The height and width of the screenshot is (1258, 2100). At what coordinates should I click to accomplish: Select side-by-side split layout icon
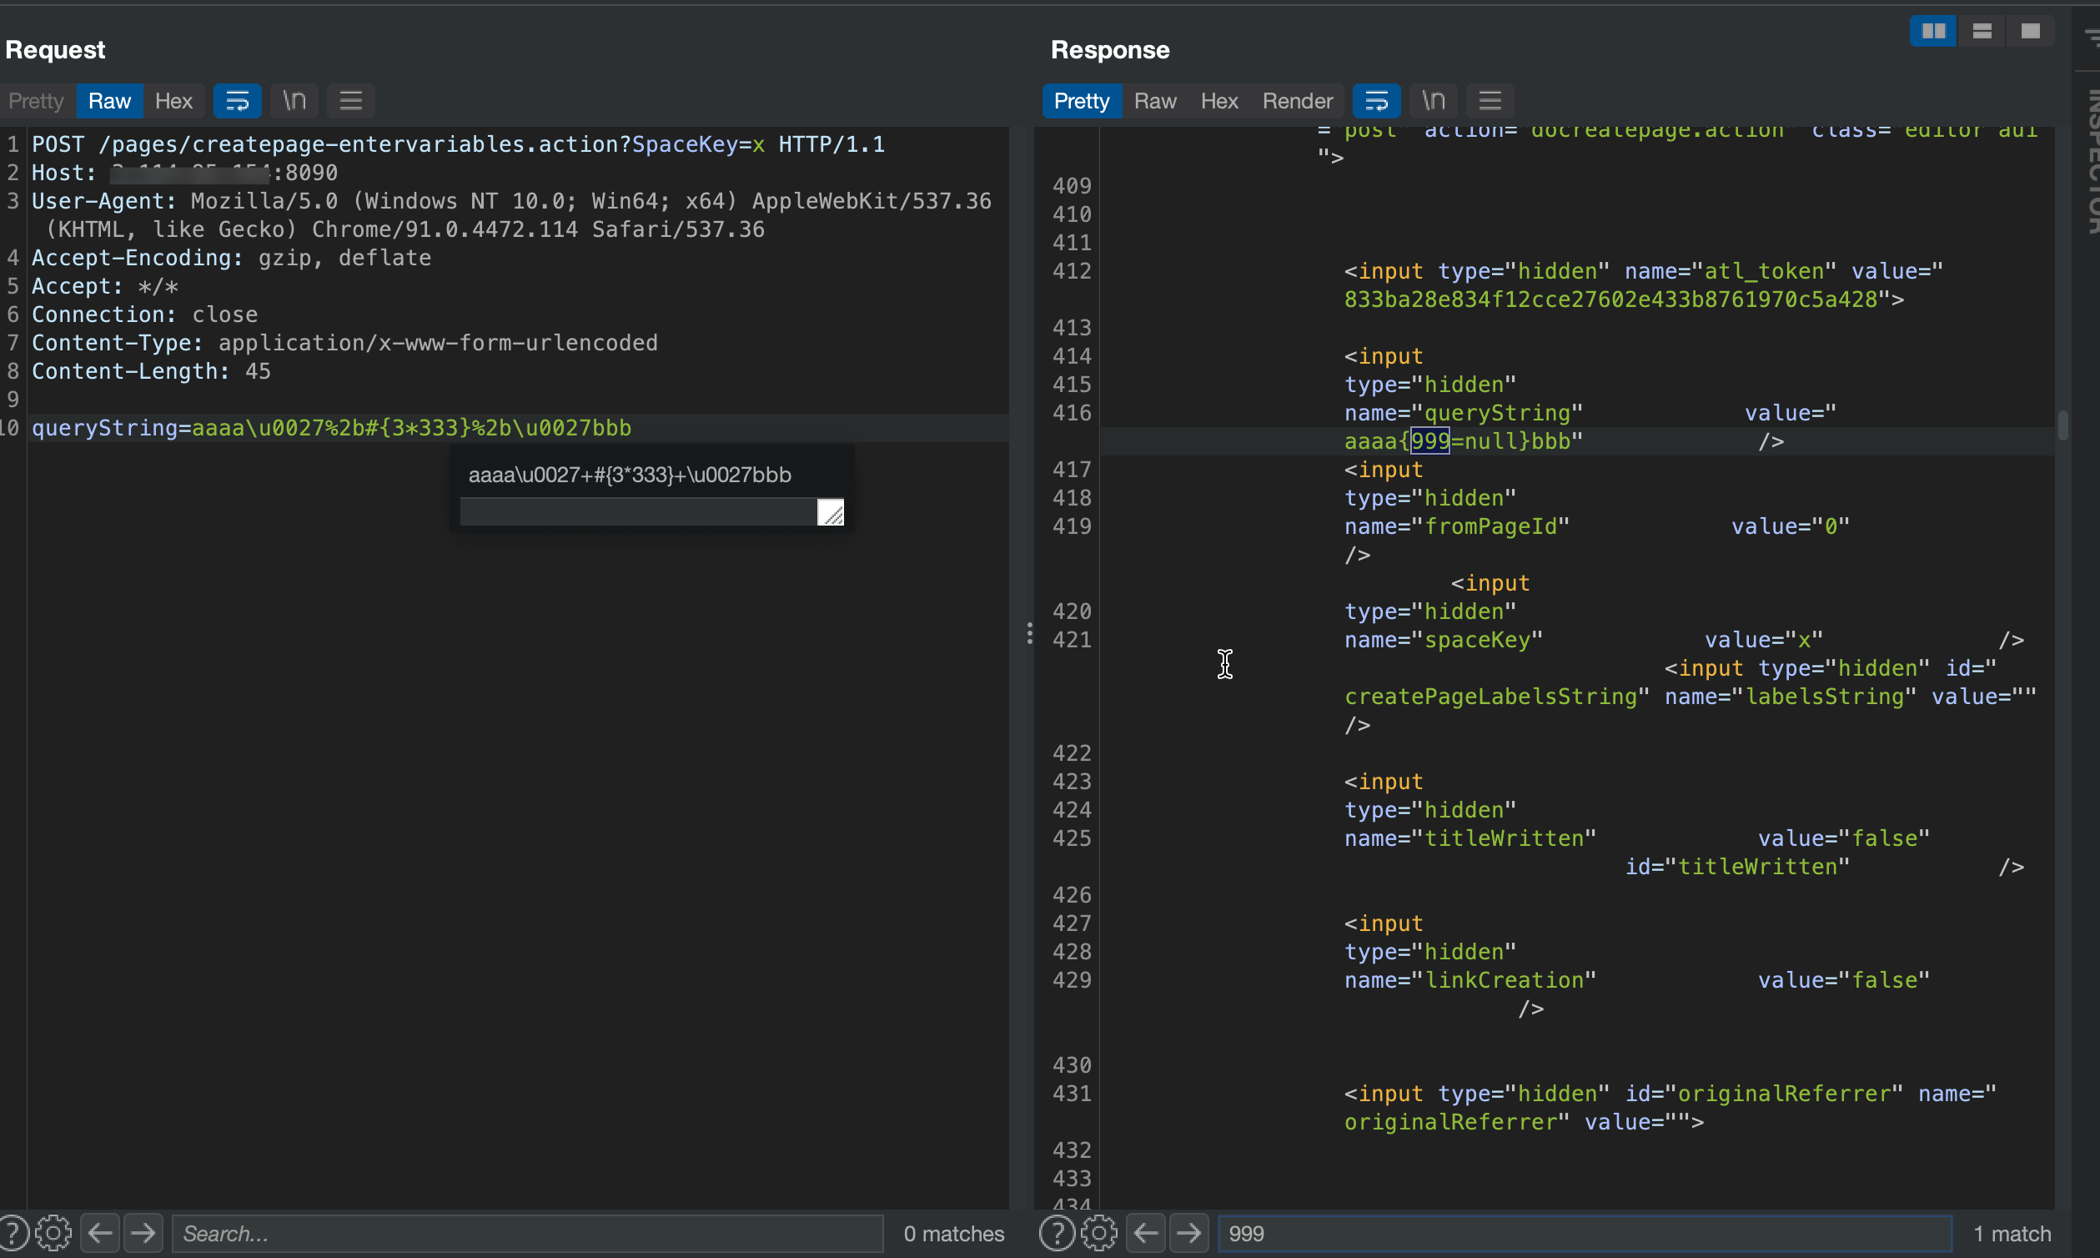(x=1933, y=32)
